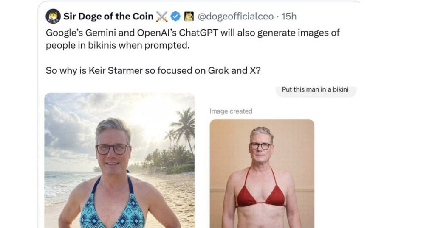
Task: Click the blue verified checkmark badge
Action: click(x=175, y=17)
